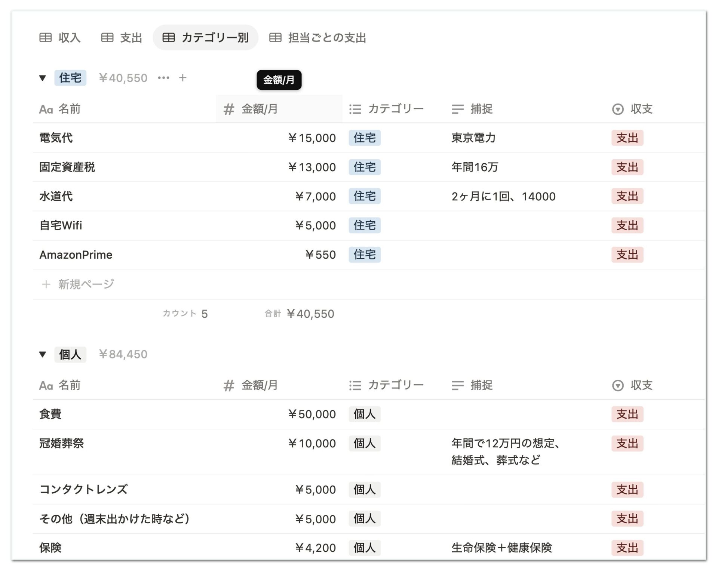Click the カウント 5 footer calculation

[x=185, y=314]
